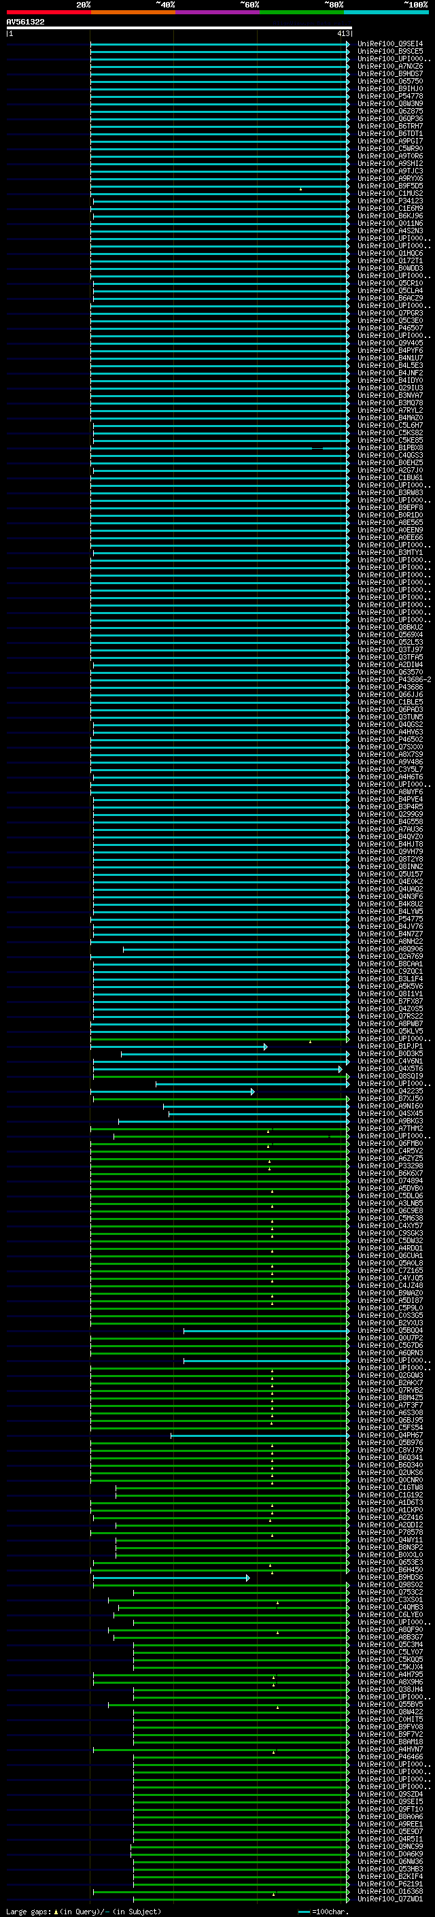Select hit label UniRef100_A9RYX6

click(390, 179)
